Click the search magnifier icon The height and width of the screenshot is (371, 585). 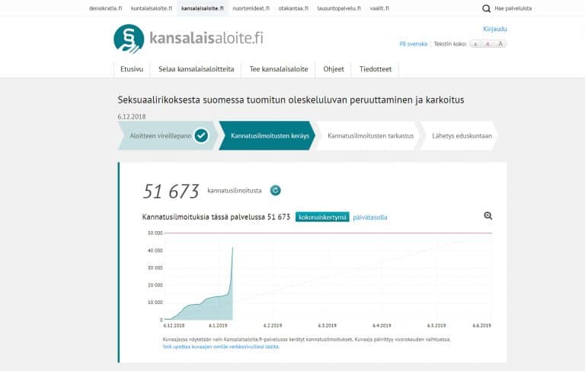[x=487, y=8]
